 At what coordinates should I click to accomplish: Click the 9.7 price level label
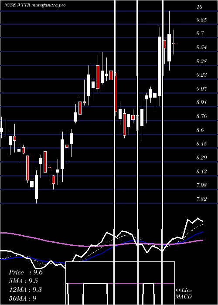point(201,33)
